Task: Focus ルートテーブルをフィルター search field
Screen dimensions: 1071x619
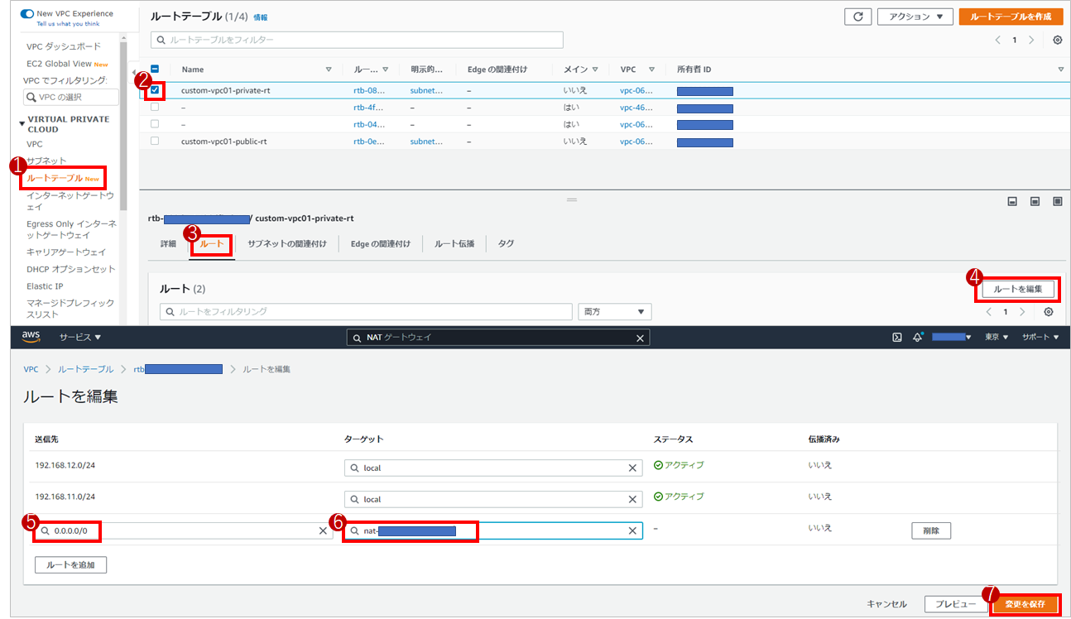Action: coord(357,40)
